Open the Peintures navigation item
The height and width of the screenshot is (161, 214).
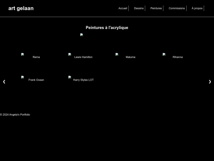(x=156, y=8)
